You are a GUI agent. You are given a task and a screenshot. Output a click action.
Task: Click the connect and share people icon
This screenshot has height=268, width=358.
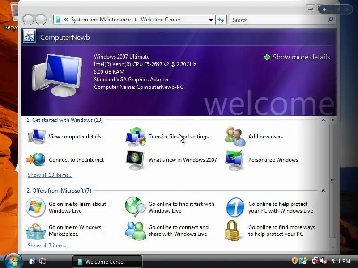(x=136, y=230)
